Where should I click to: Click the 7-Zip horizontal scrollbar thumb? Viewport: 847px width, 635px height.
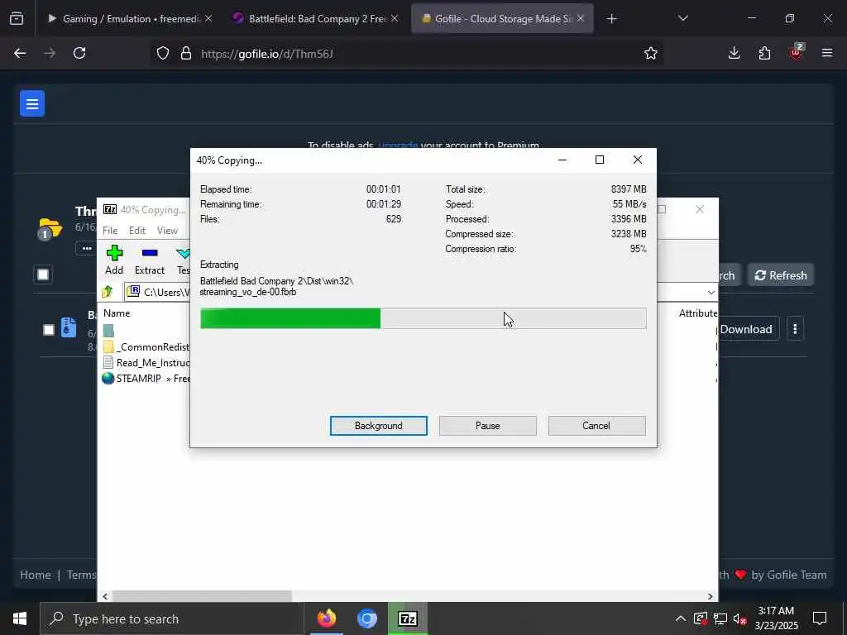click(x=202, y=596)
